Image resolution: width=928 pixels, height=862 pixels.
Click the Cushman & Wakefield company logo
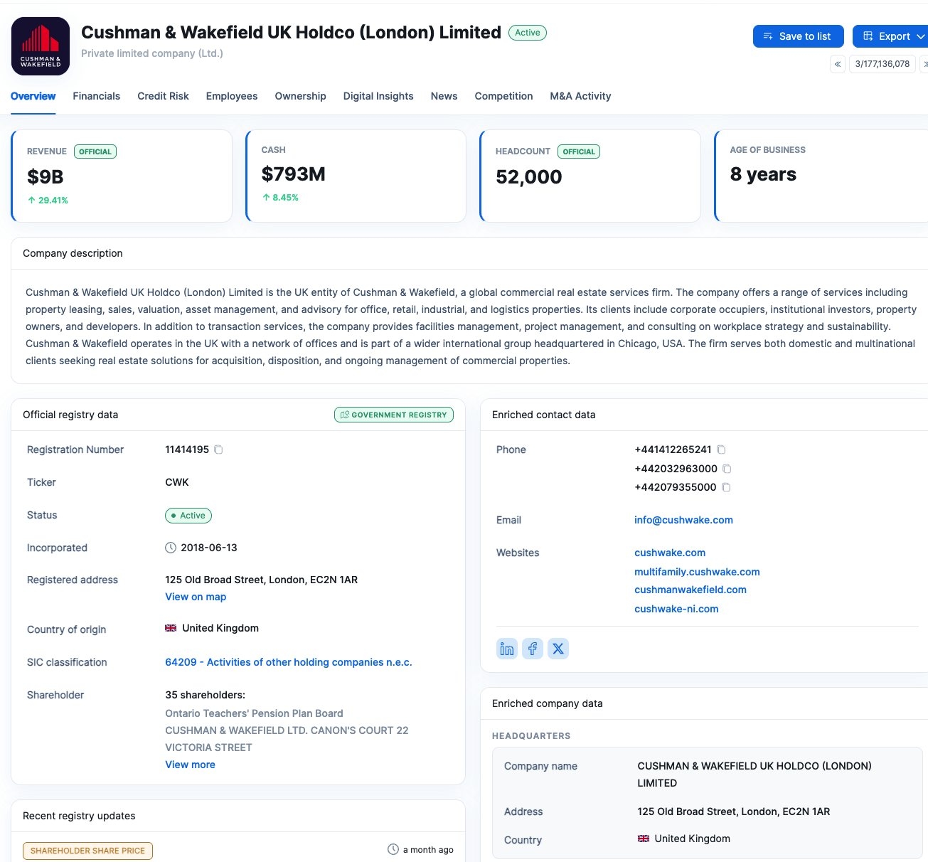point(41,46)
